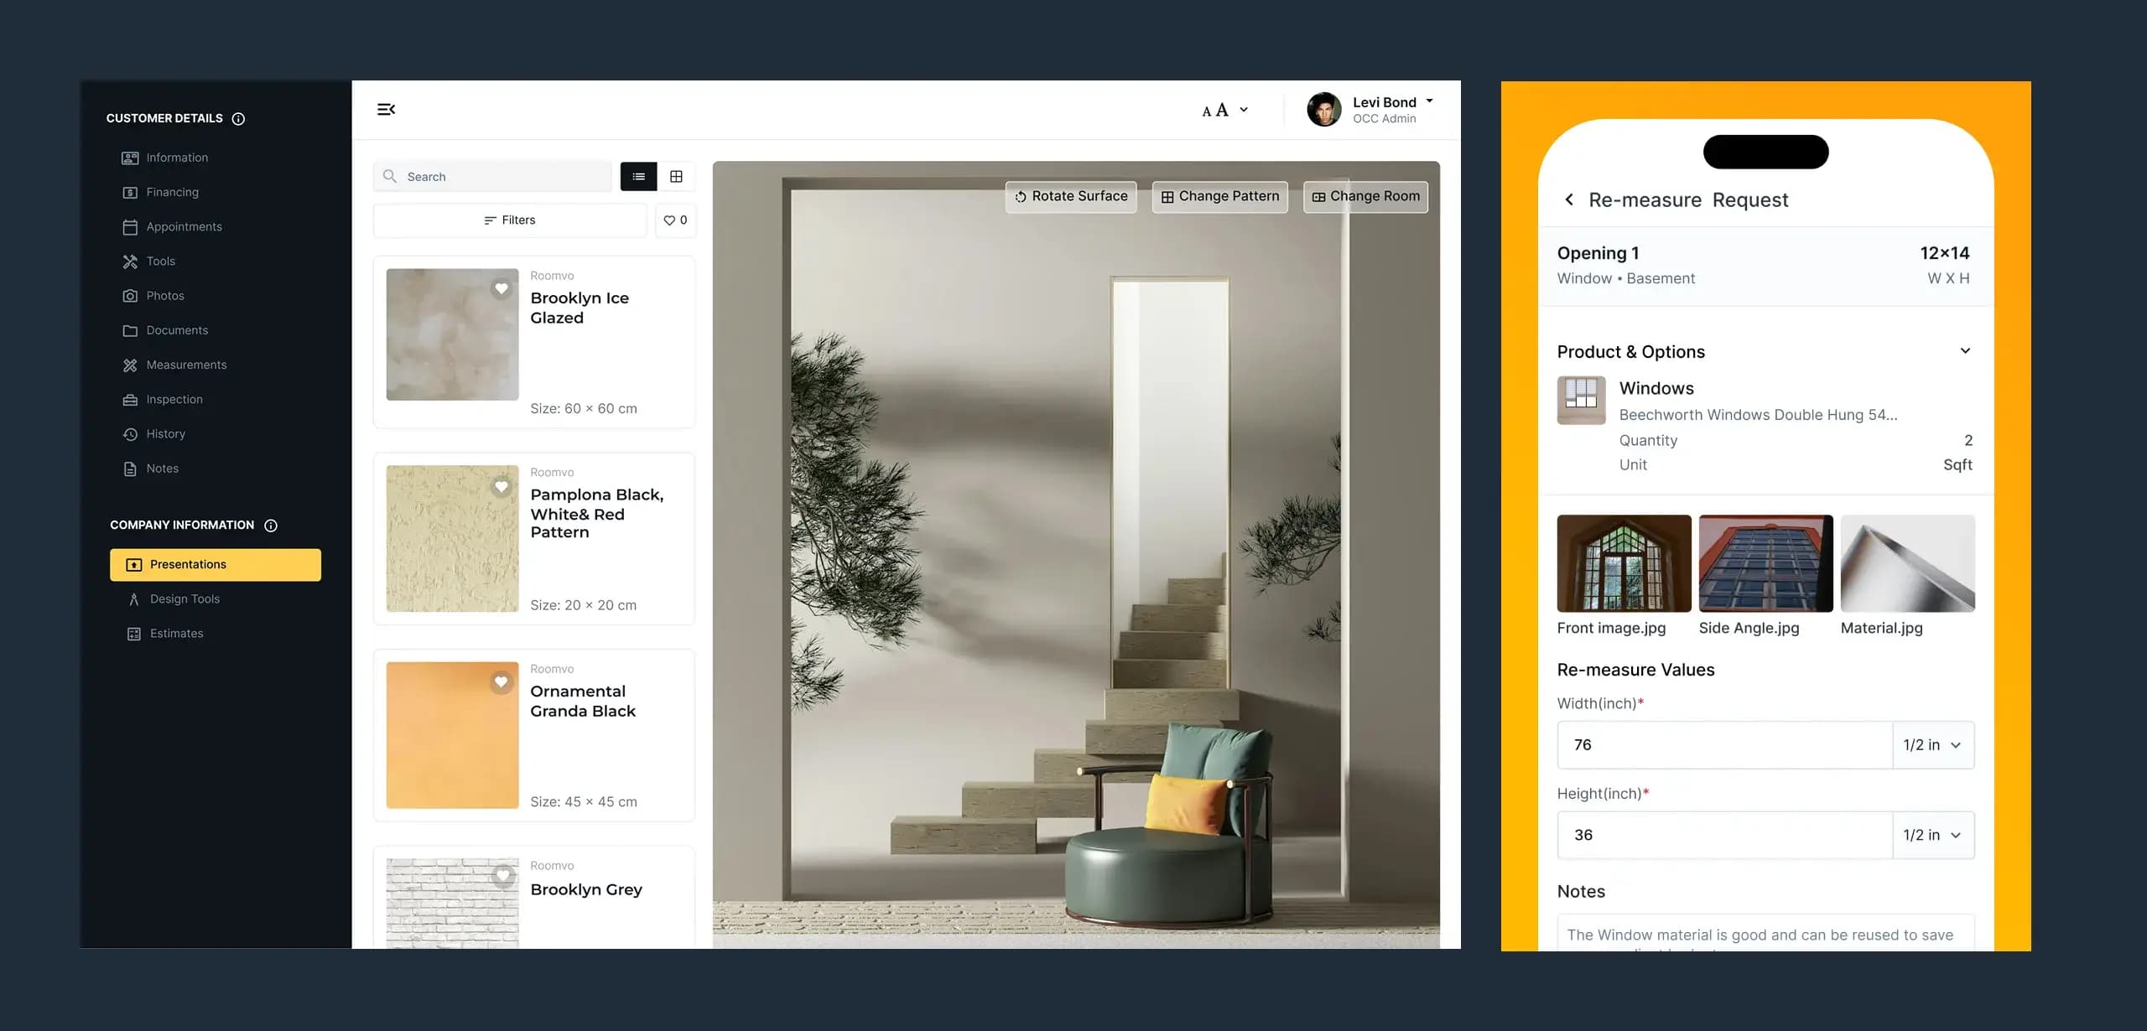The height and width of the screenshot is (1031, 2147).
Task: Open the font size dropdown
Action: (1225, 110)
